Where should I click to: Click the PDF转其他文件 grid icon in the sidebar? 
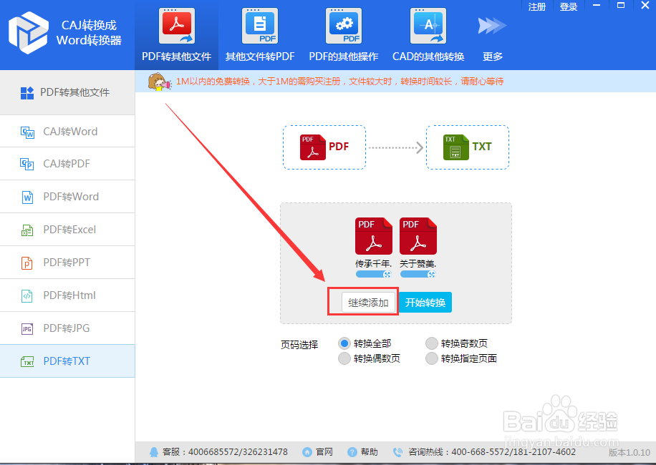click(27, 93)
